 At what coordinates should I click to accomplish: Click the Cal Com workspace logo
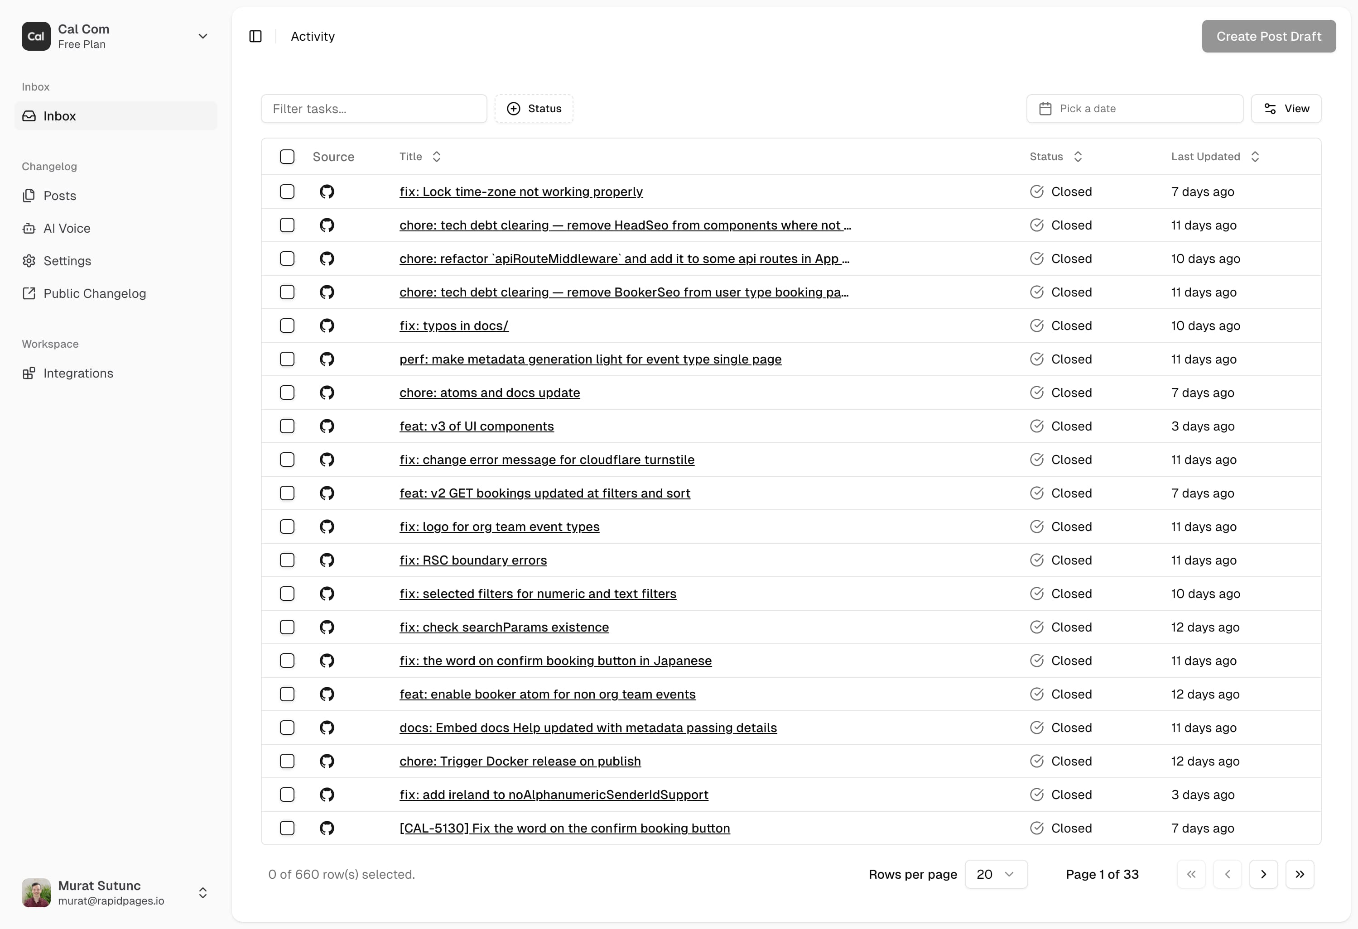tap(36, 36)
